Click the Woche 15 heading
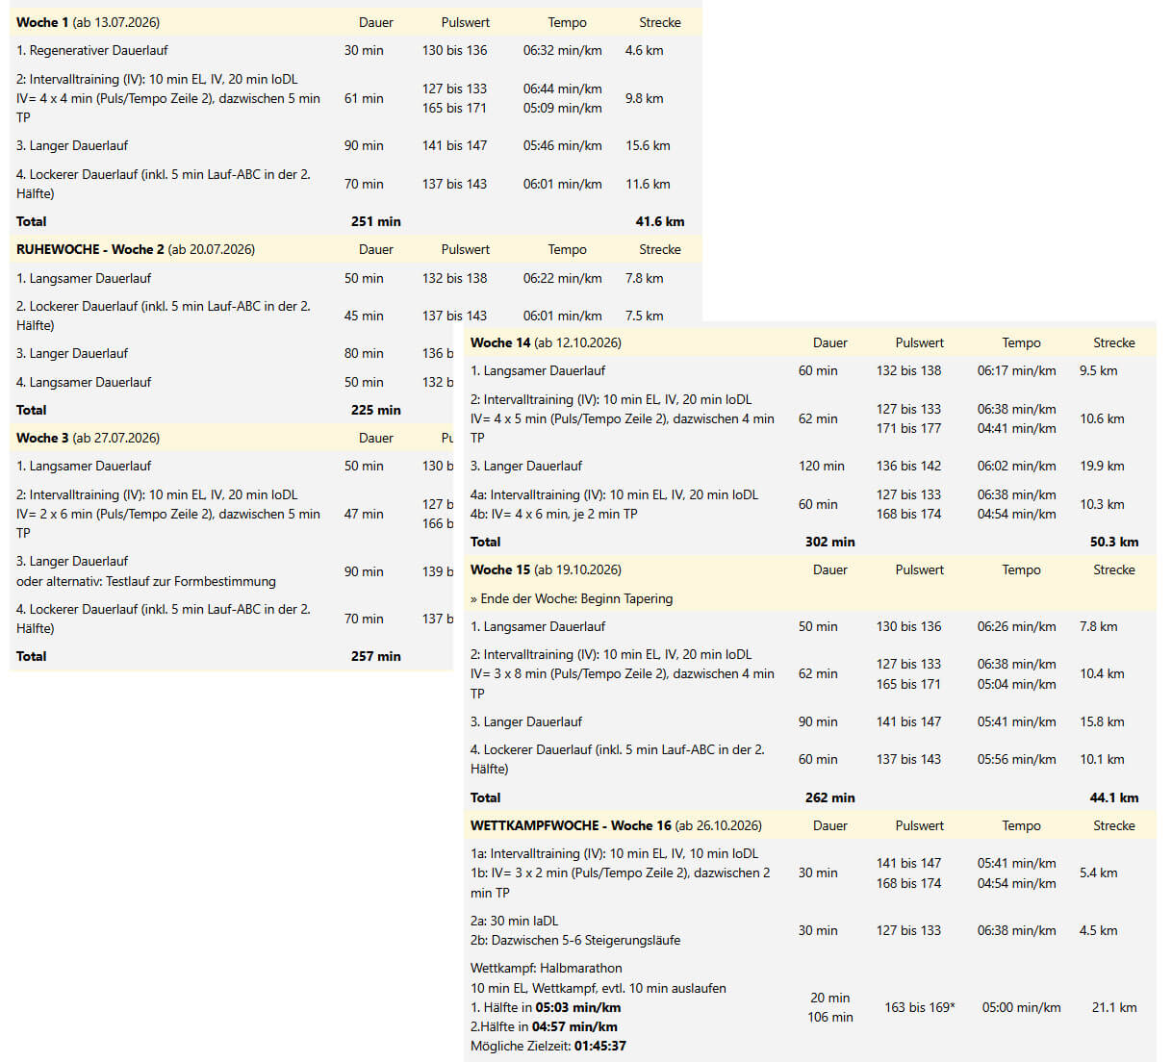 coord(546,569)
